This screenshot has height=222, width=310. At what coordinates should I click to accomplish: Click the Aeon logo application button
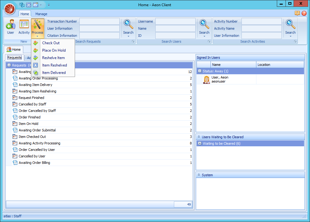tap(10, 9)
